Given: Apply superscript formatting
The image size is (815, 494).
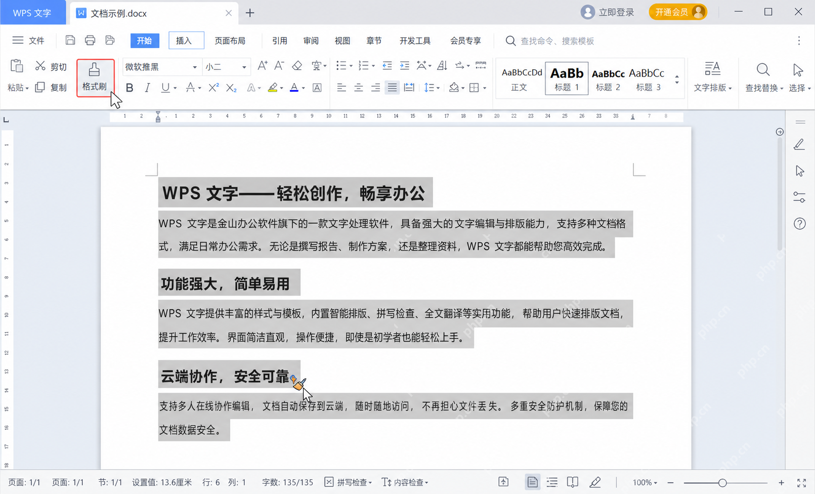Looking at the screenshot, I should pyautogui.click(x=213, y=88).
